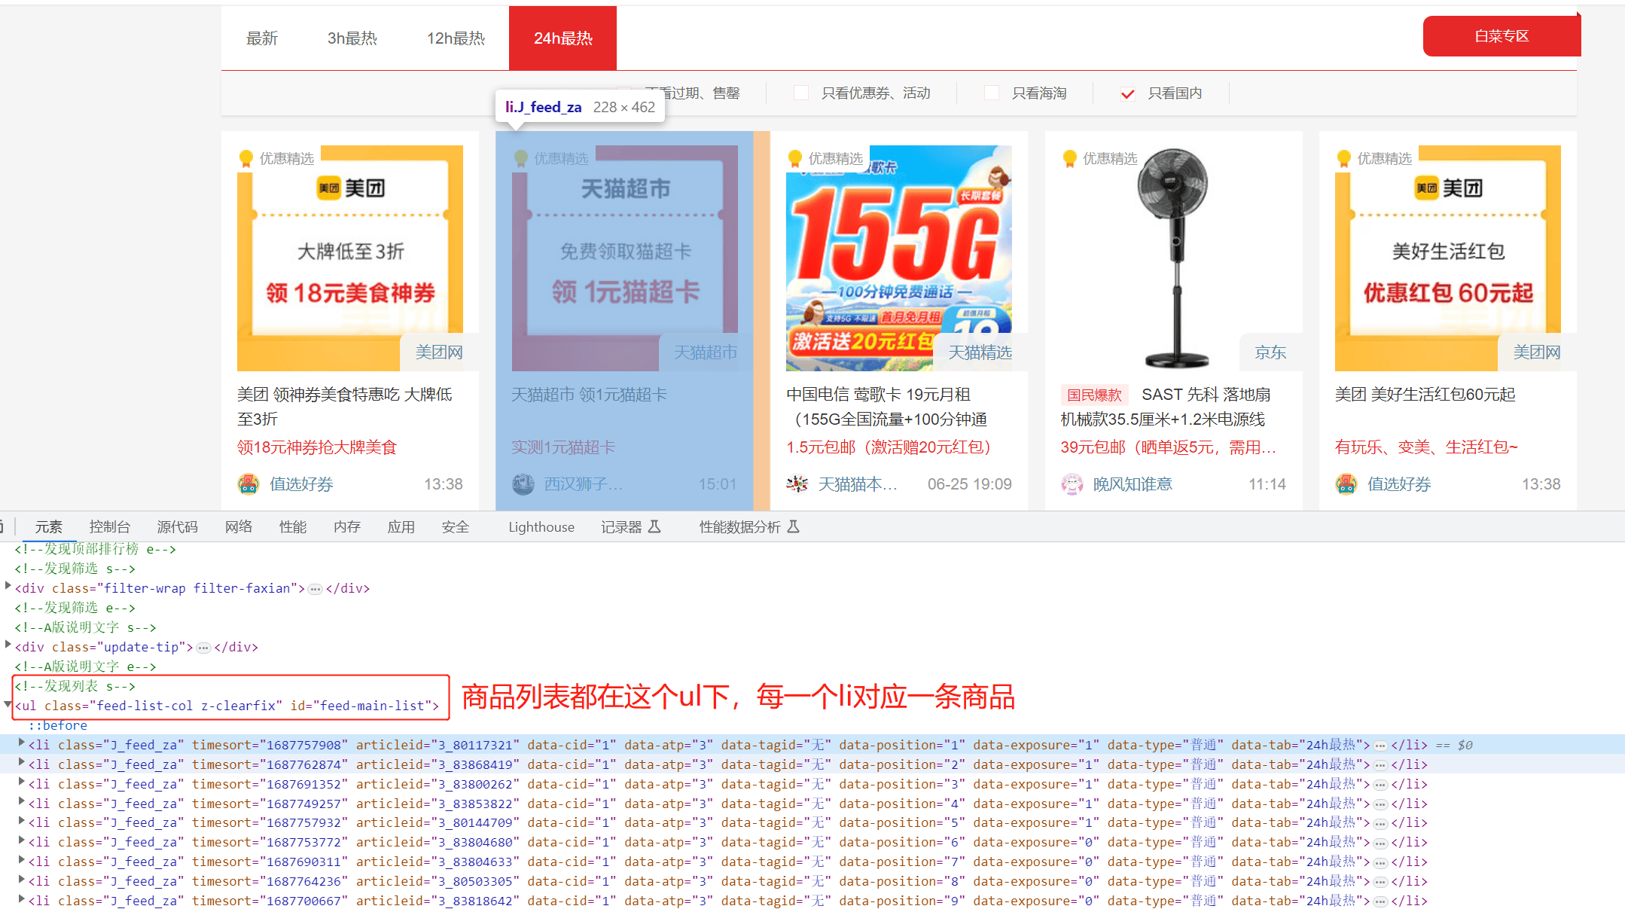Screen dimensions: 1625x909
Task: Click the 优惠精选 medal icon on fan card
Action: click(1070, 159)
